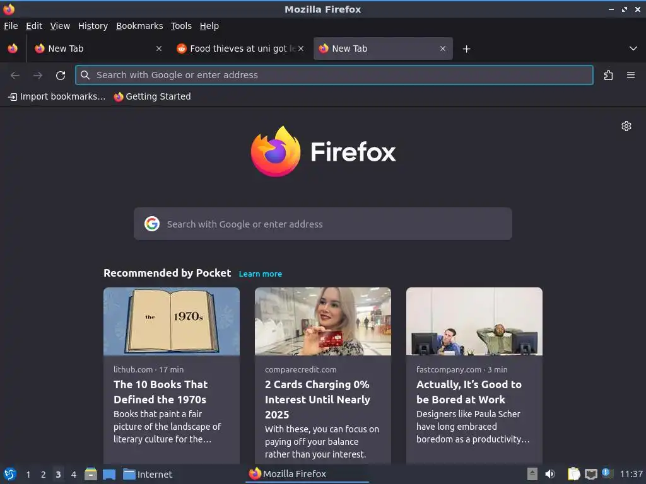Close the first New Tab tab

(x=159, y=49)
